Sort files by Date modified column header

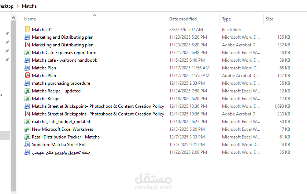point(183,19)
